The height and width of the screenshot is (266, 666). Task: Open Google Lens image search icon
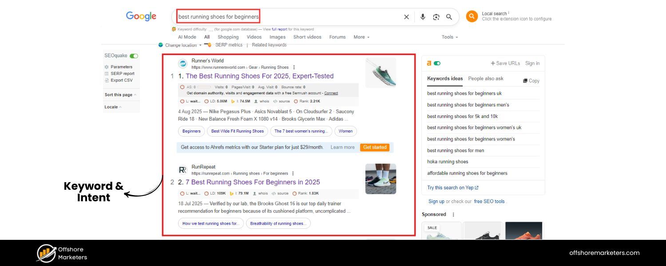pos(436,17)
